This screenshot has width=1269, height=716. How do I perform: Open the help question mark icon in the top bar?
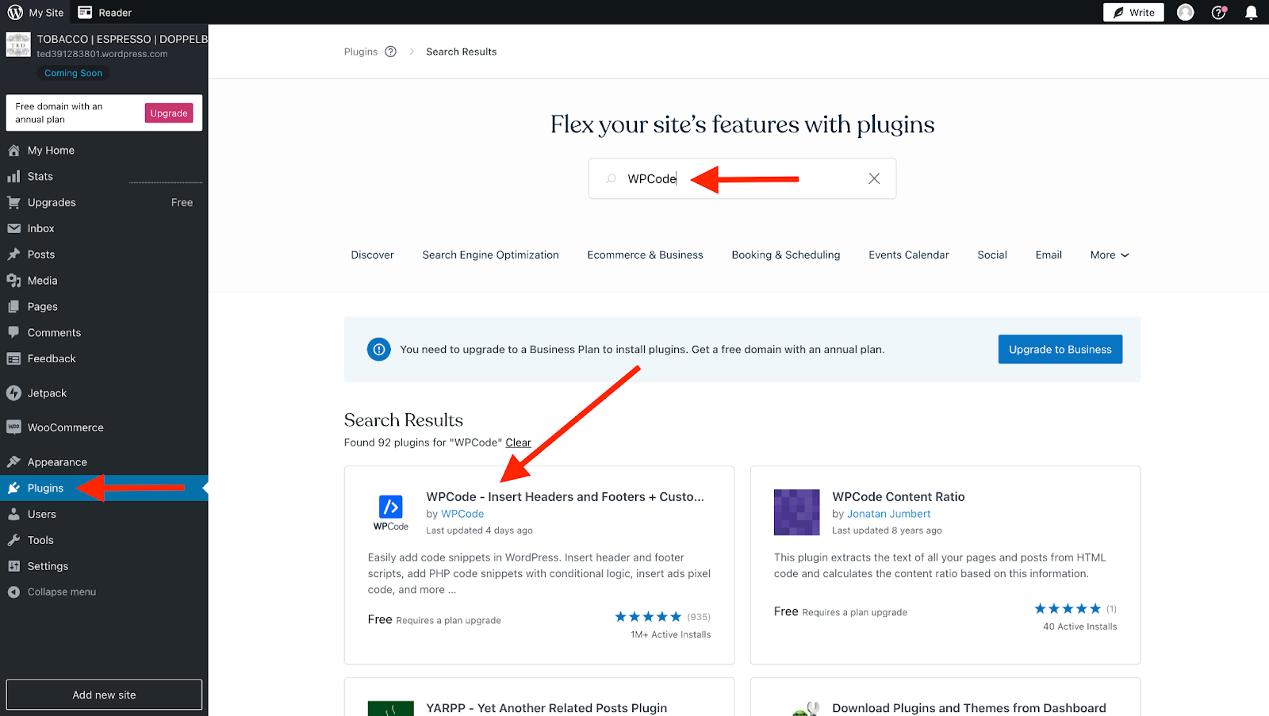coord(1219,12)
